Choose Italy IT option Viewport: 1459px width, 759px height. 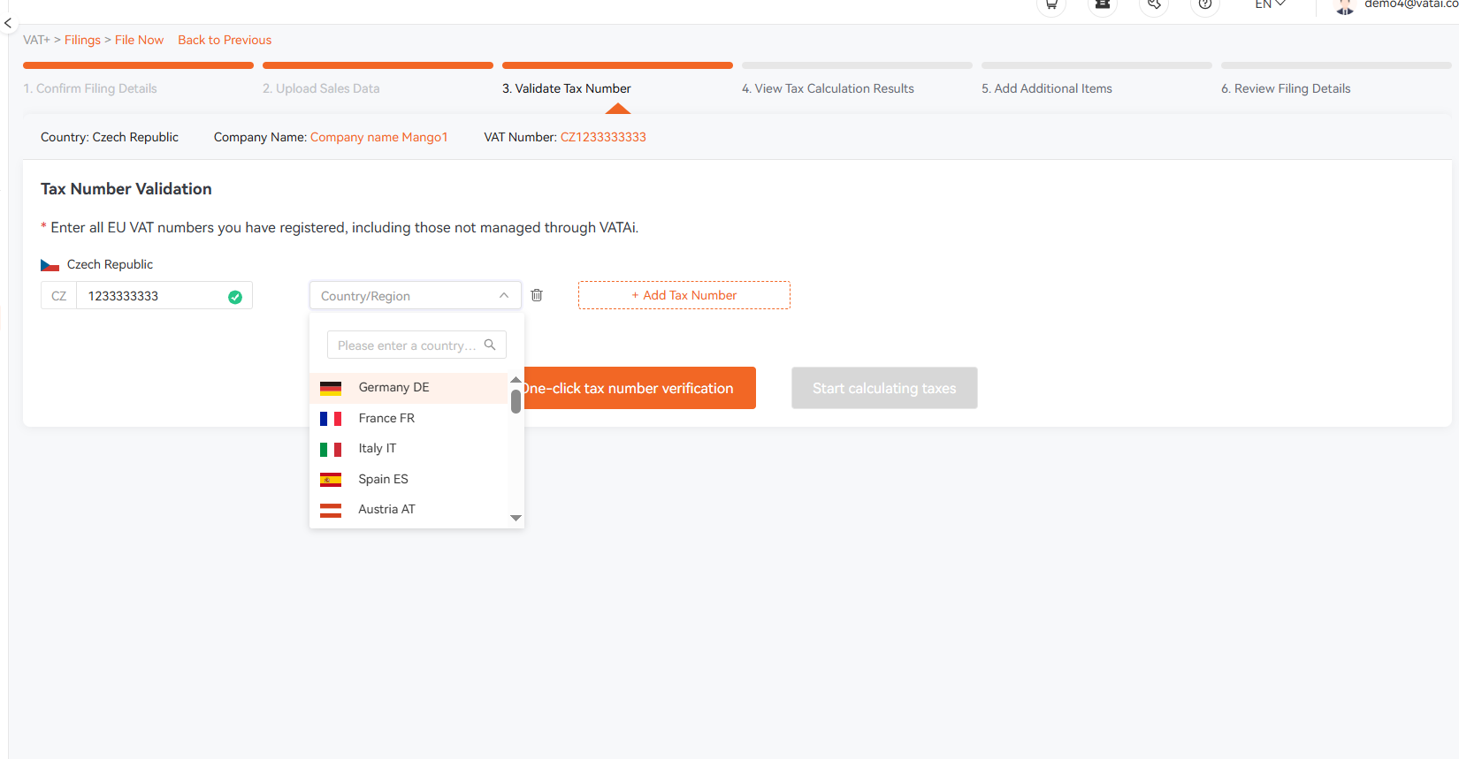pyautogui.click(x=409, y=449)
